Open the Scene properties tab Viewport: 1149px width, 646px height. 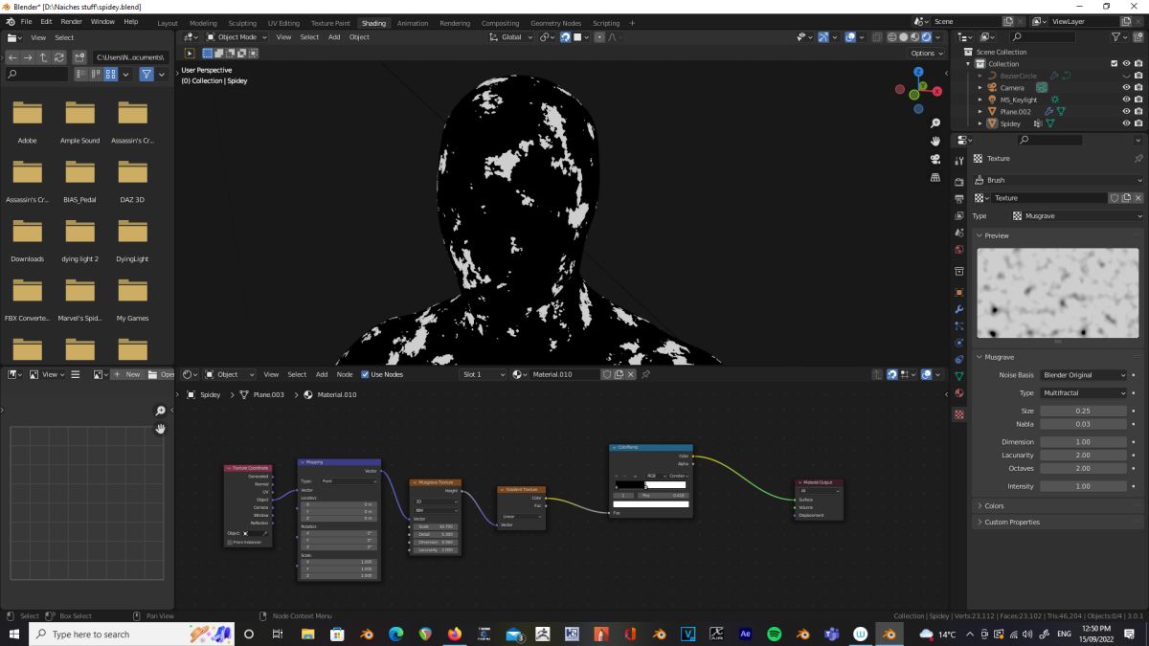tap(959, 233)
